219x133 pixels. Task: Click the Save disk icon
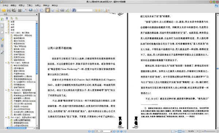9,10
